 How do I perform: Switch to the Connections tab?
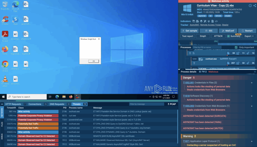tap(38, 104)
